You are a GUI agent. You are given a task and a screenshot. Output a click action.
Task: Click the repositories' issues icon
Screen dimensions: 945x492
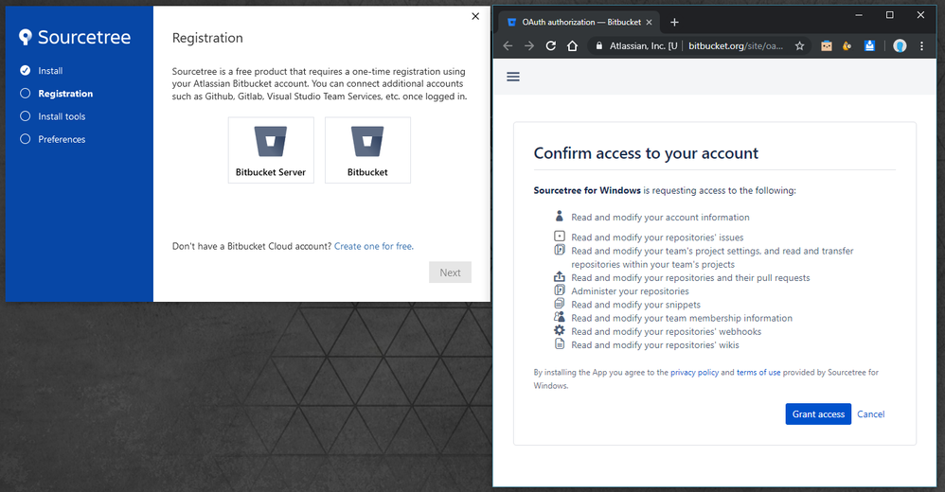[560, 236]
